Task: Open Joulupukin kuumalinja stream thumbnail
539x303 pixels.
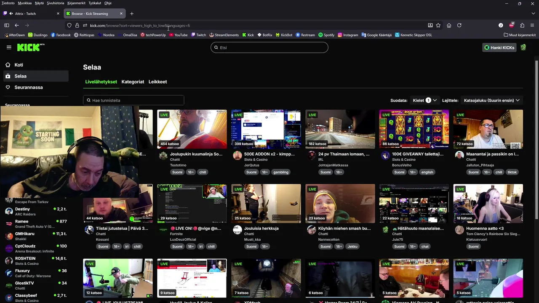Action: [192, 129]
